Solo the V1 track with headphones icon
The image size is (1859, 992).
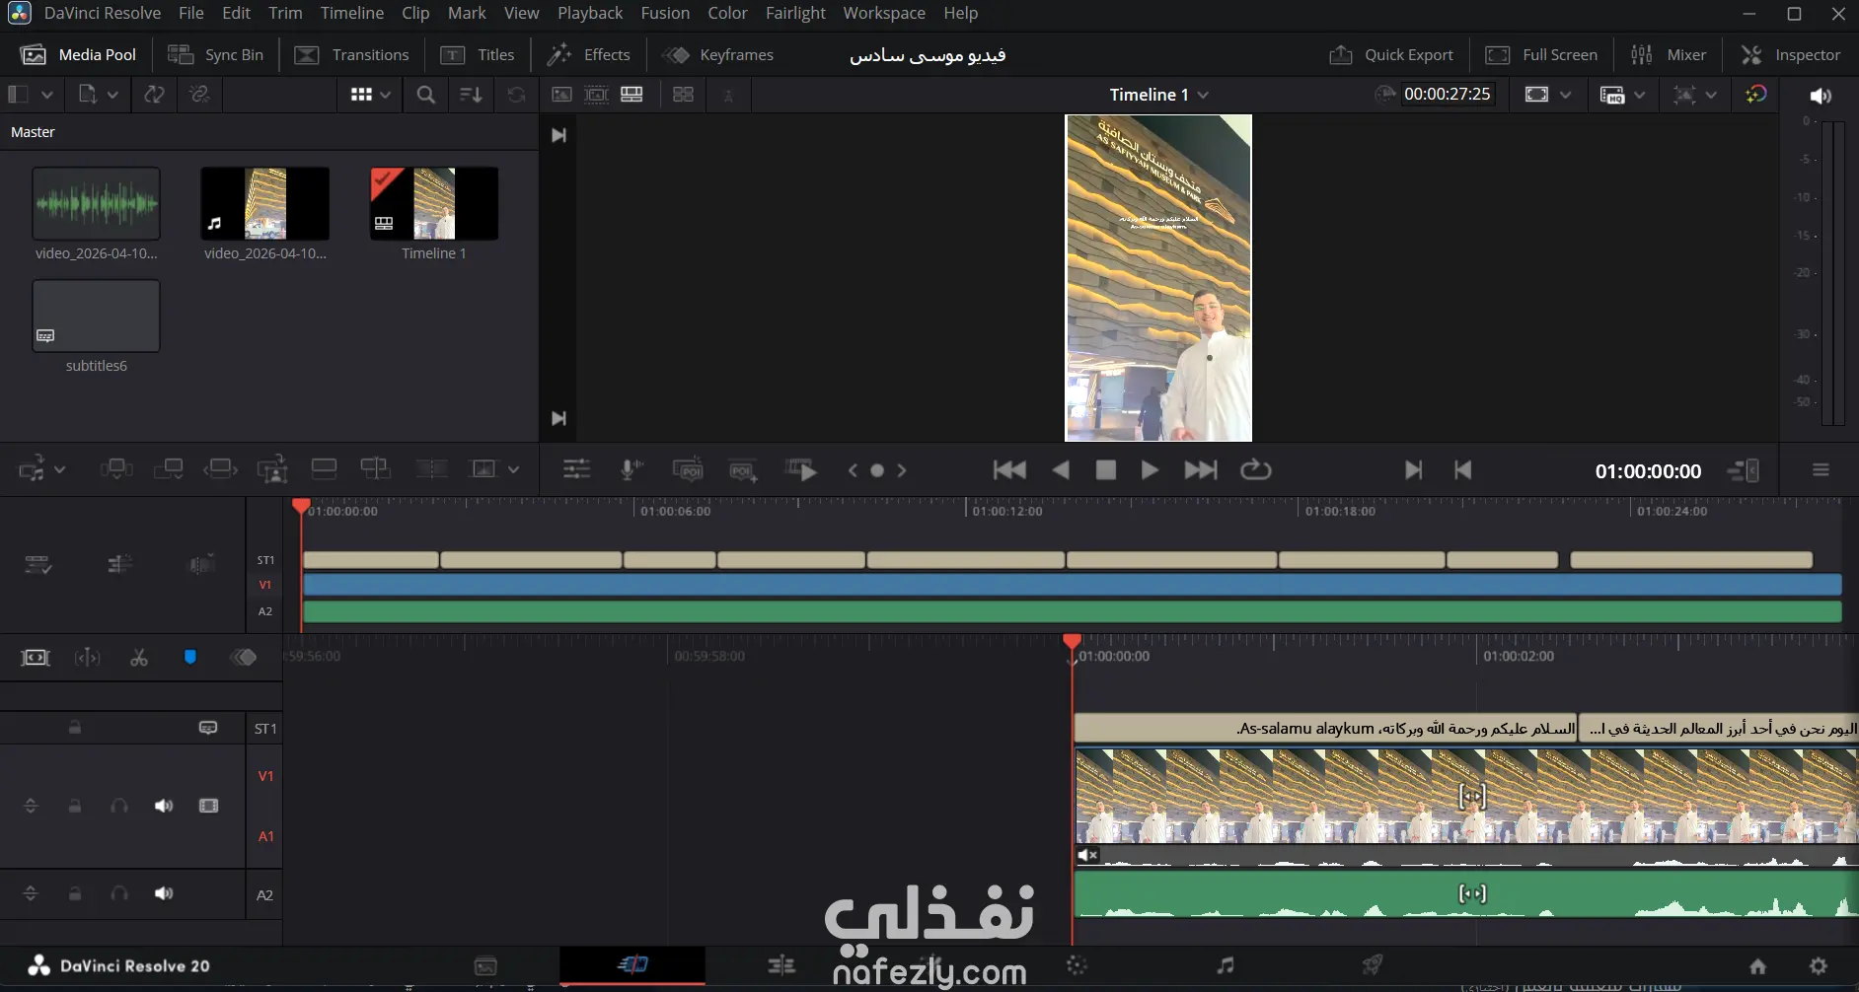coord(119,806)
